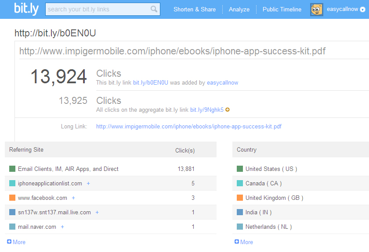Image resolution: width=369 pixels, height=252 pixels.
Task: Focus the search your bit.ly links field
Action: click(98, 9)
